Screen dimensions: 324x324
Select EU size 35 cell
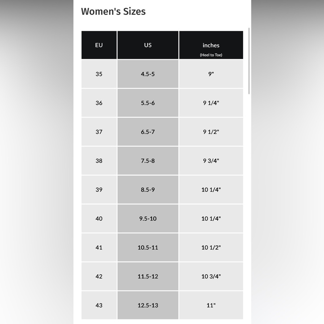pos(99,74)
